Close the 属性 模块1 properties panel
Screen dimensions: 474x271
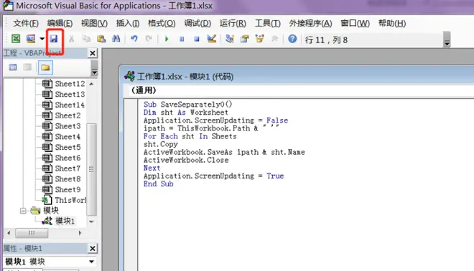click(93, 248)
